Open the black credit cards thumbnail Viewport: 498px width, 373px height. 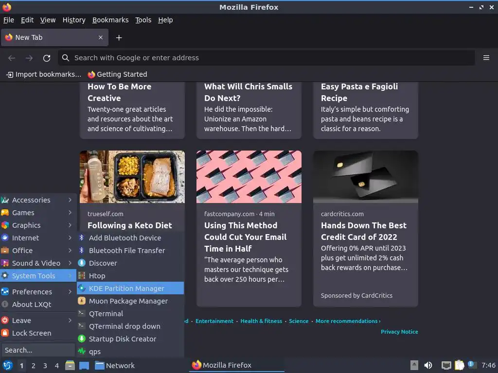(x=366, y=177)
